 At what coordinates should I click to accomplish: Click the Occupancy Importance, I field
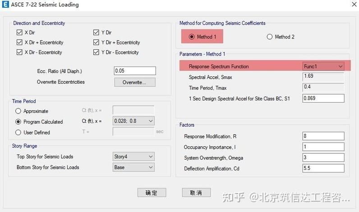point(323,147)
